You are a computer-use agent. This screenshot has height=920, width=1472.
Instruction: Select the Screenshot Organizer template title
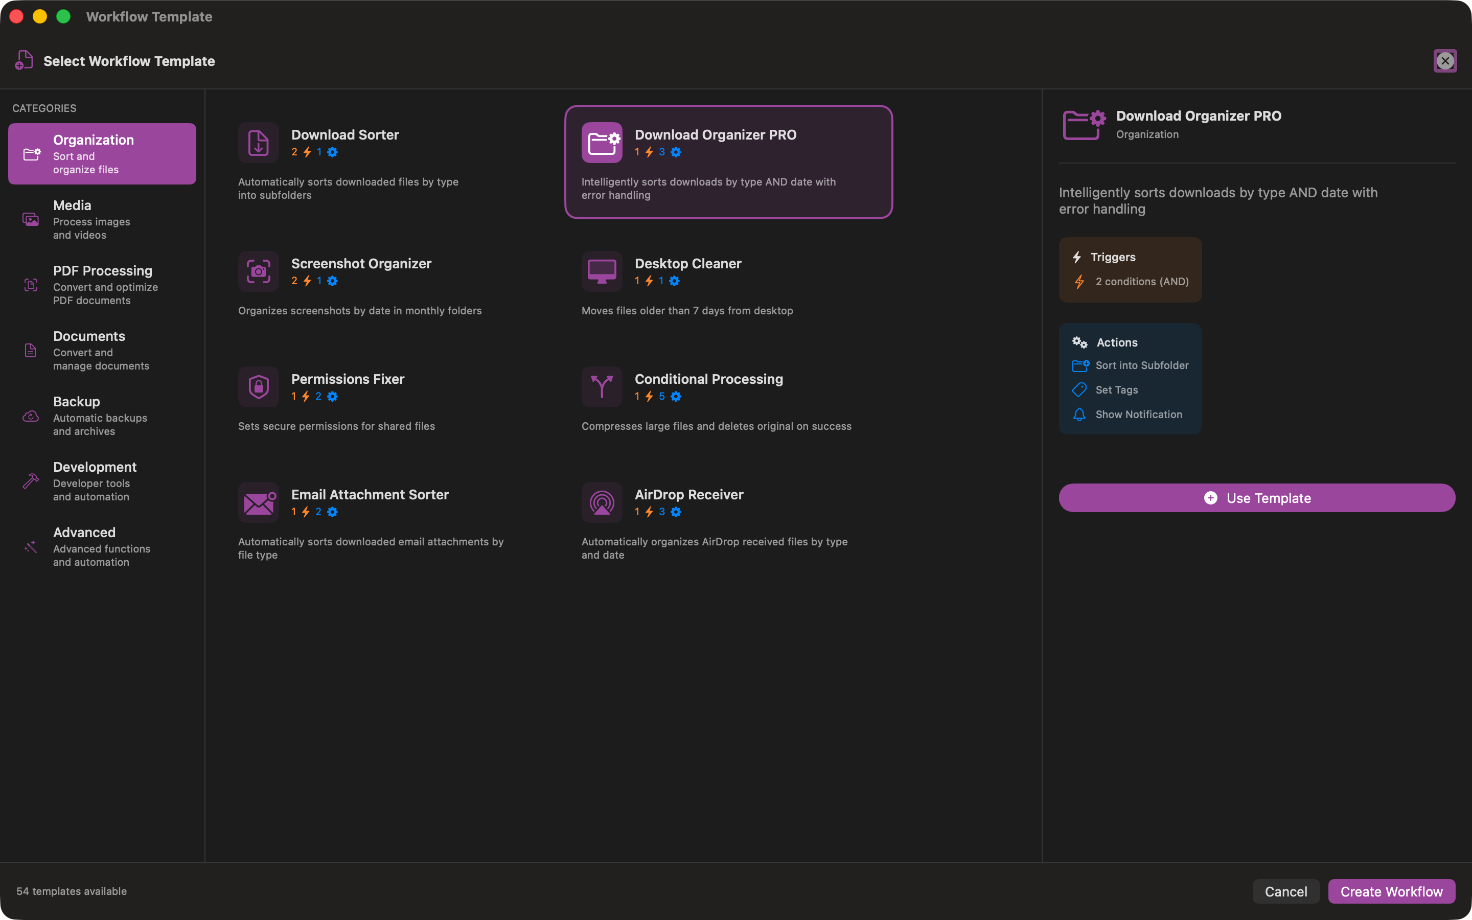361,263
